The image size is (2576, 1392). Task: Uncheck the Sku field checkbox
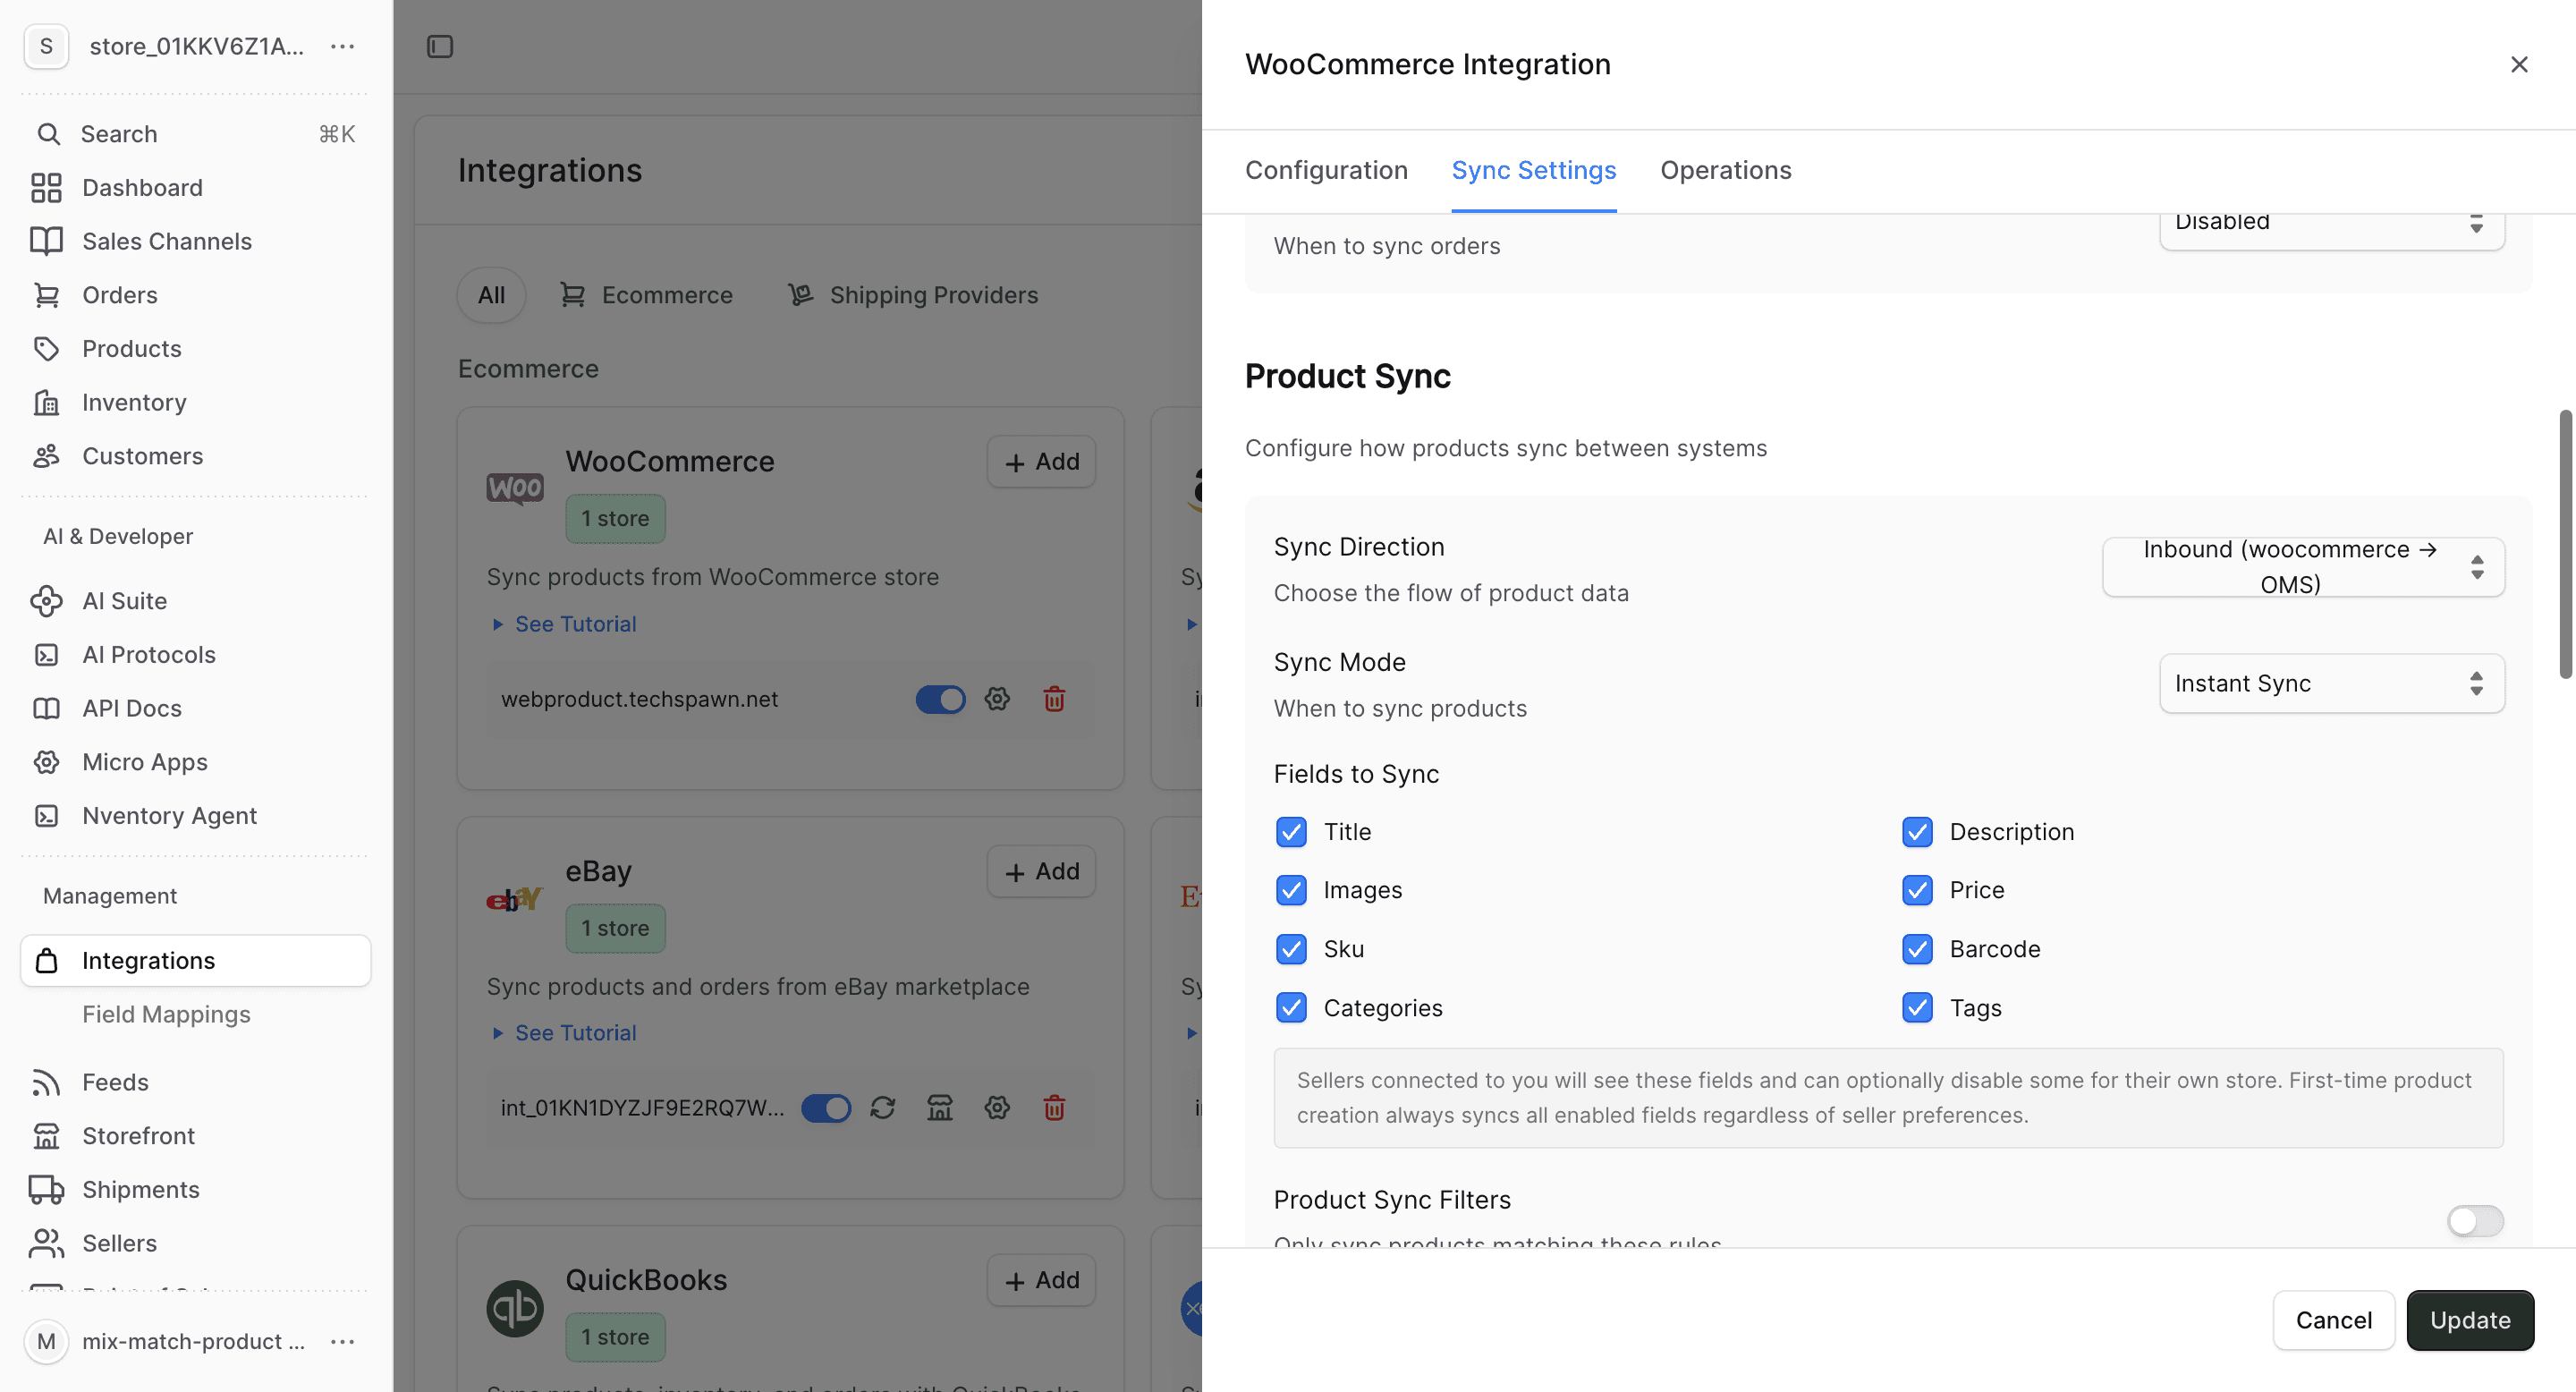point(1291,949)
